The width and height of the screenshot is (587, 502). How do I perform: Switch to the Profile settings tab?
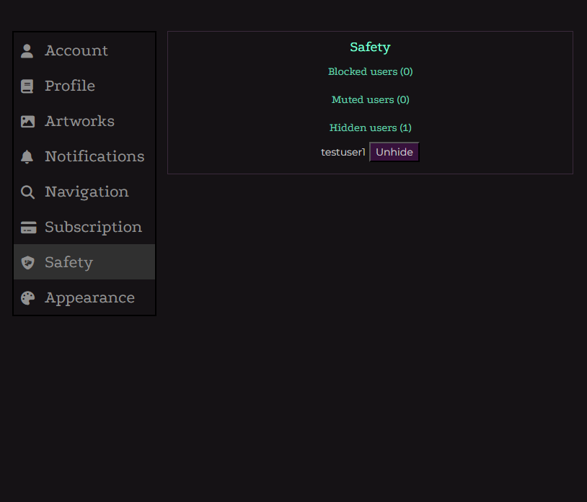click(x=70, y=86)
